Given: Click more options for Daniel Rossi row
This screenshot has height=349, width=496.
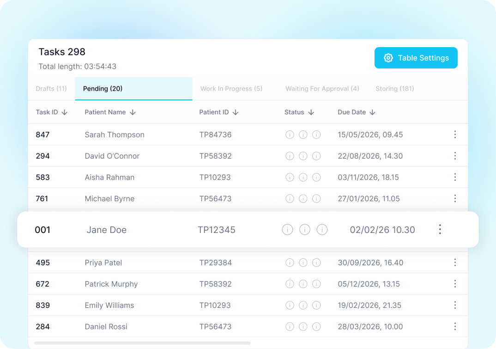Looking at the screenshot, I should pyautogui.click(x=455, y=326).
